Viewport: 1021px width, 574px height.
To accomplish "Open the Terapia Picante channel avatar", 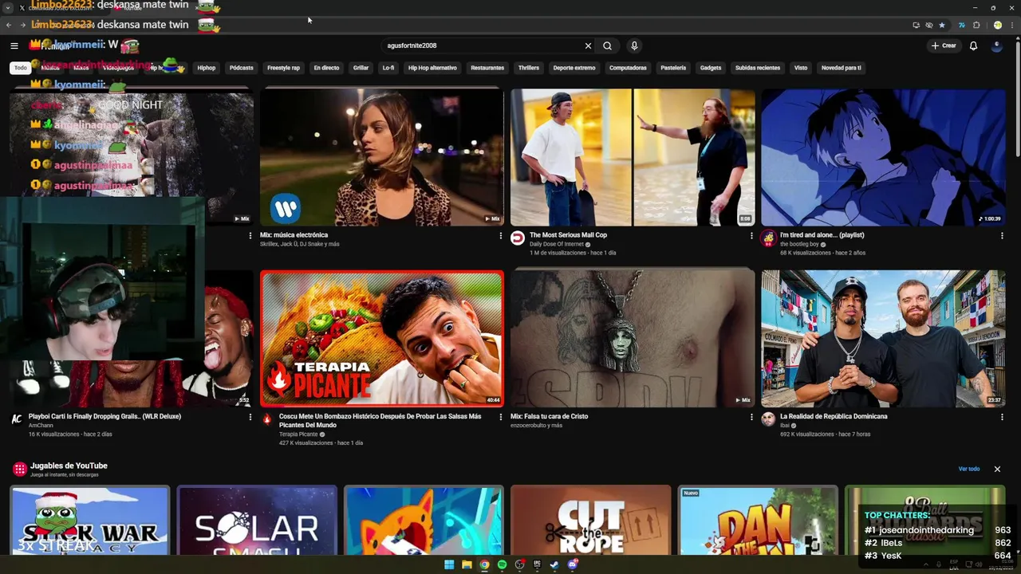I will pos(267,419).
